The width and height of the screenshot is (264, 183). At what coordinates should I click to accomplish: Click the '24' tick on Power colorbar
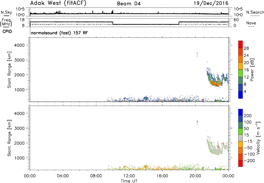pos(246,55)
